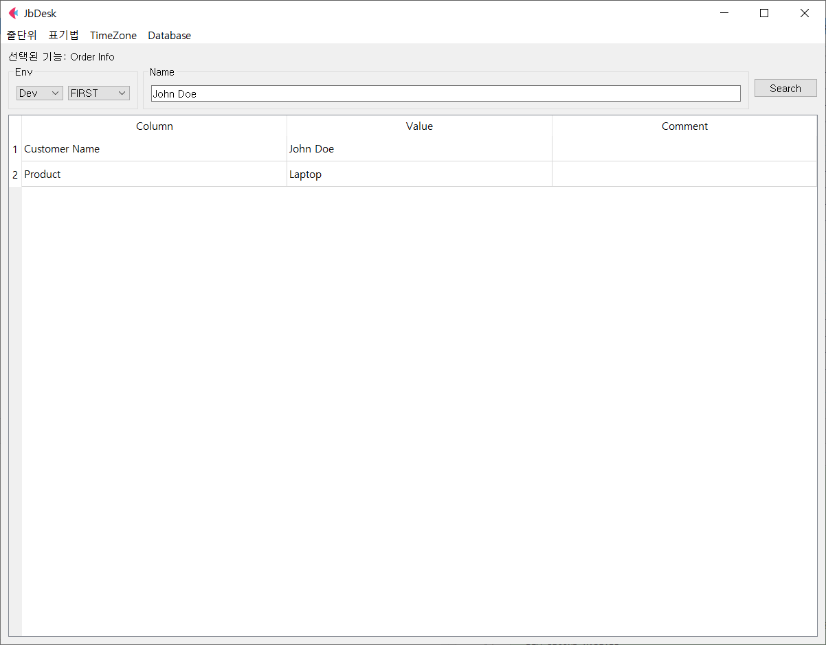Click the Comment cell of Product row

click(684, 174)
